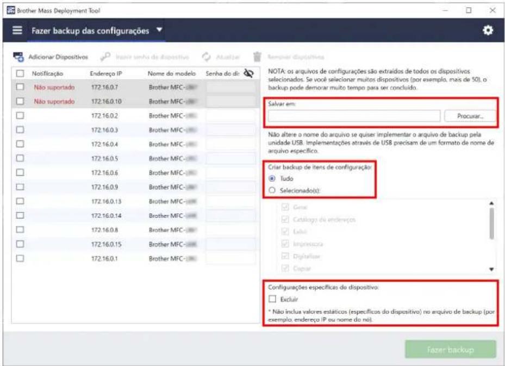Click the key icon for device password
The height and width of the screenshot is (366, 505).
(105, 57)
